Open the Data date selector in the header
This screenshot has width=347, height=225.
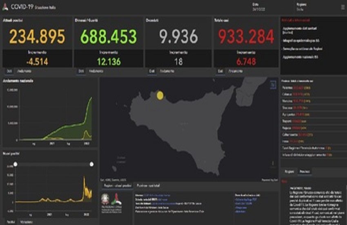pos(259,7)
